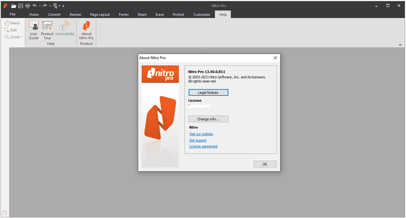This screenshot has height=218, width=406.
Task: Open the User Guide
Action: (x=34, y=30)
